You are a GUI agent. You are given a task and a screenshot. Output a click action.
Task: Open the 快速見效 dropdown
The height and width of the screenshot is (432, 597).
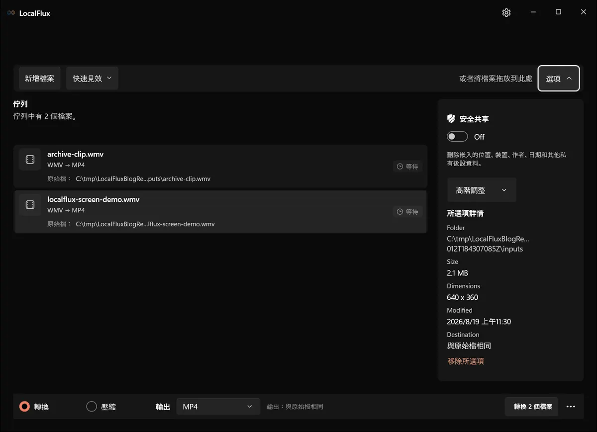[92, 79]
